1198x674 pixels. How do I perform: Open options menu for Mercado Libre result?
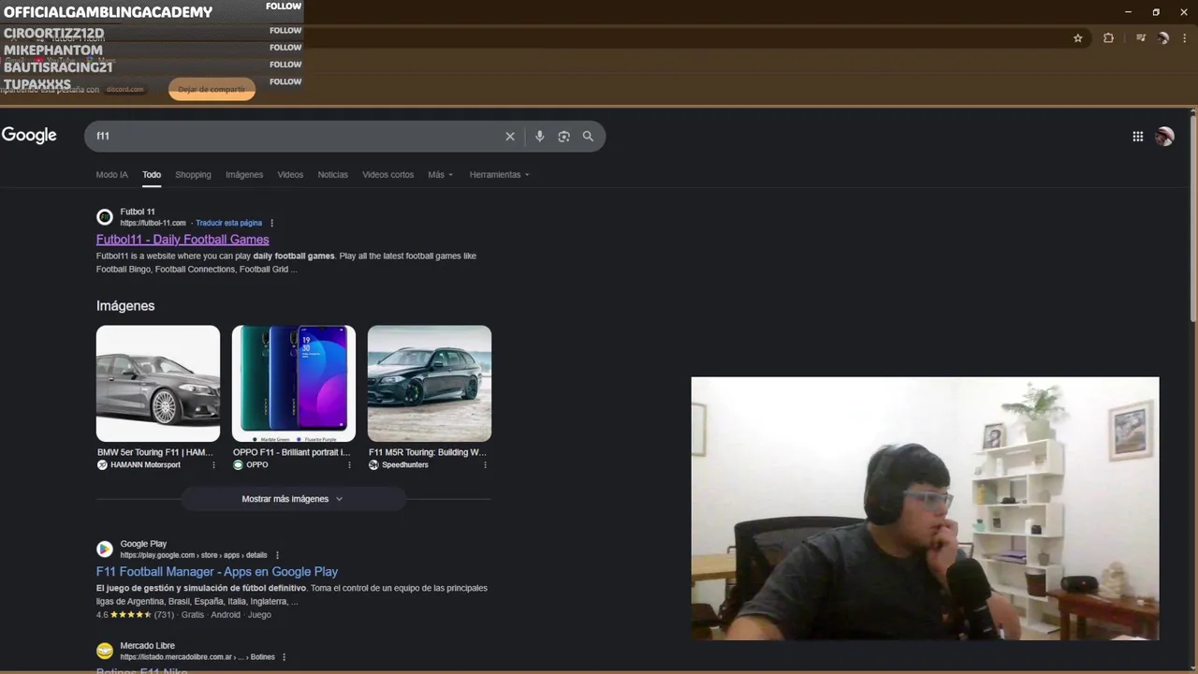[285, 657]
